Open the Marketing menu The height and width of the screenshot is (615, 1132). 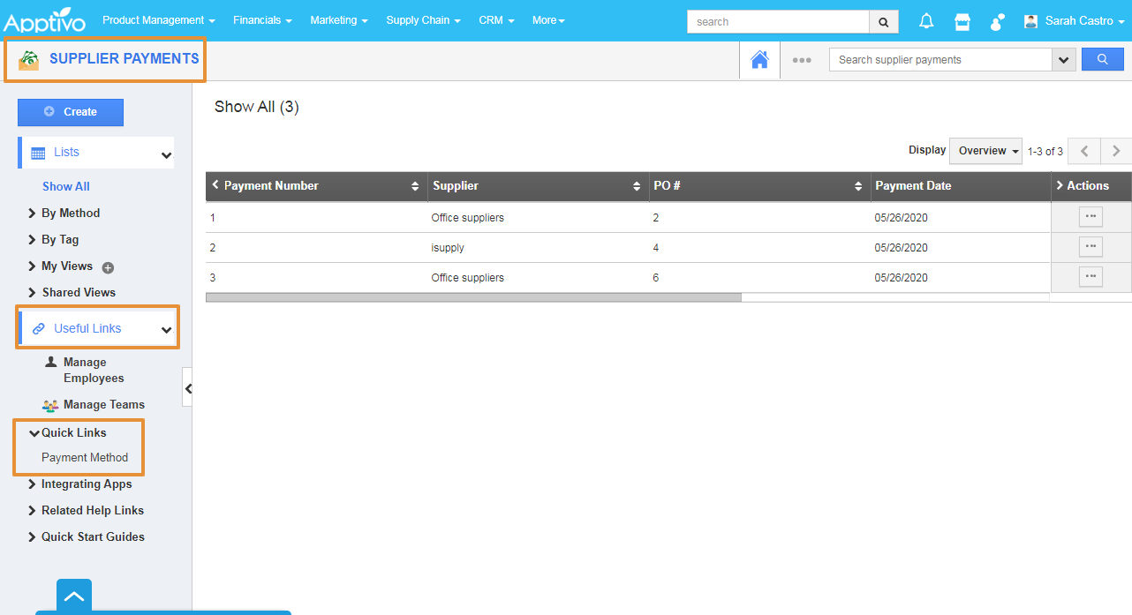click(339, 20)
